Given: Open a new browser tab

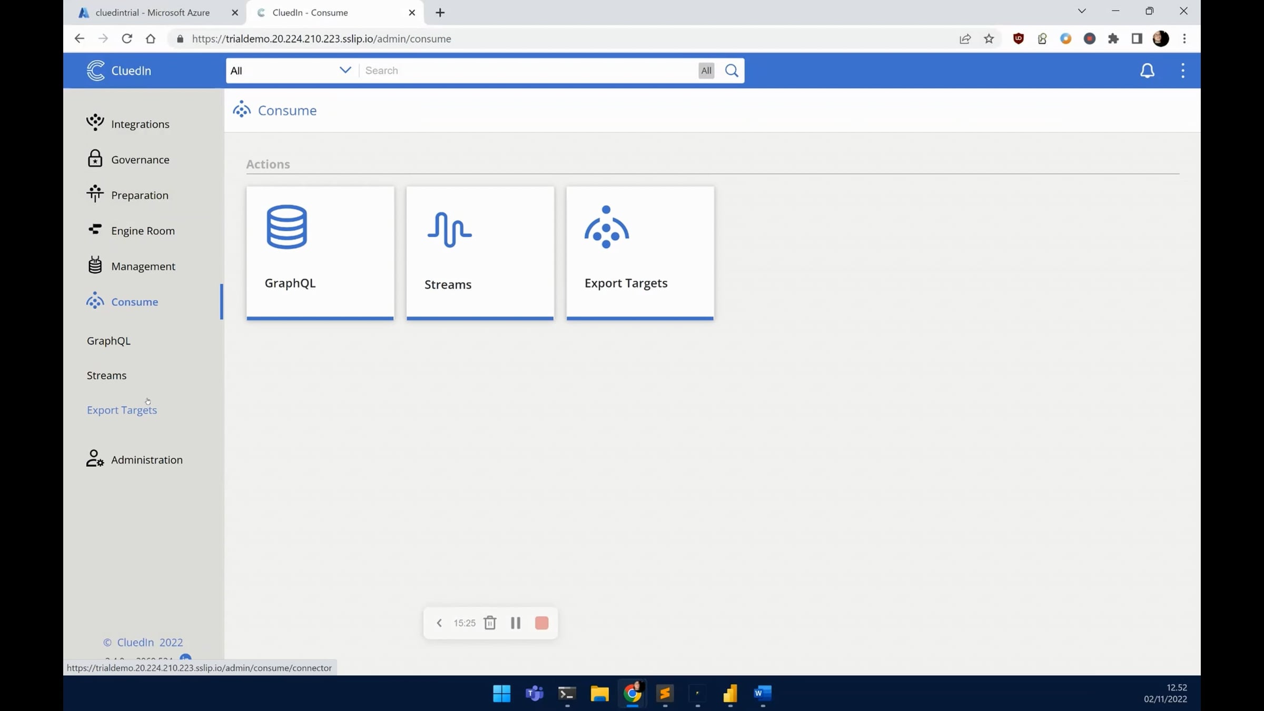Looking at the screenshot, I should click(x=440, y=13).
